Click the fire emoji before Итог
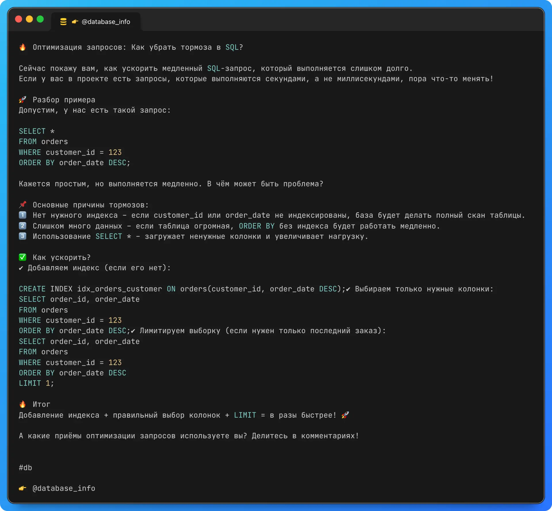Screen dimensions: 552x511 (22, 404)
